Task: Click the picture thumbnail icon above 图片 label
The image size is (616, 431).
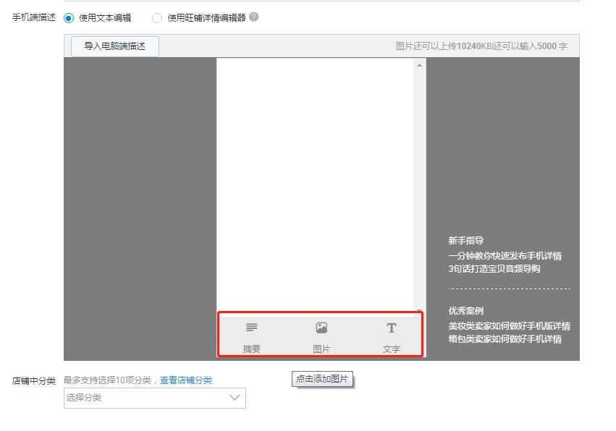Action: (321, 328)
